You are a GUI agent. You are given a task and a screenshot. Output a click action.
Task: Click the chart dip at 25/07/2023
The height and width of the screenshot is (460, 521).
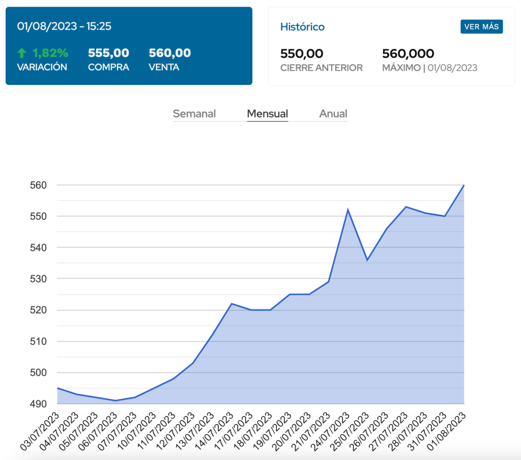pos(367,260)
